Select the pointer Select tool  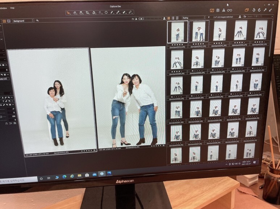(x=68, y=13)
